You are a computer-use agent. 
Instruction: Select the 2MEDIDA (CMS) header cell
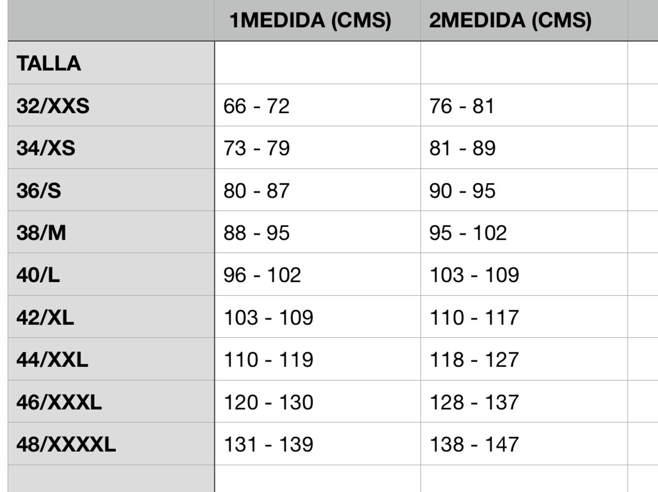tap(524, 20)
